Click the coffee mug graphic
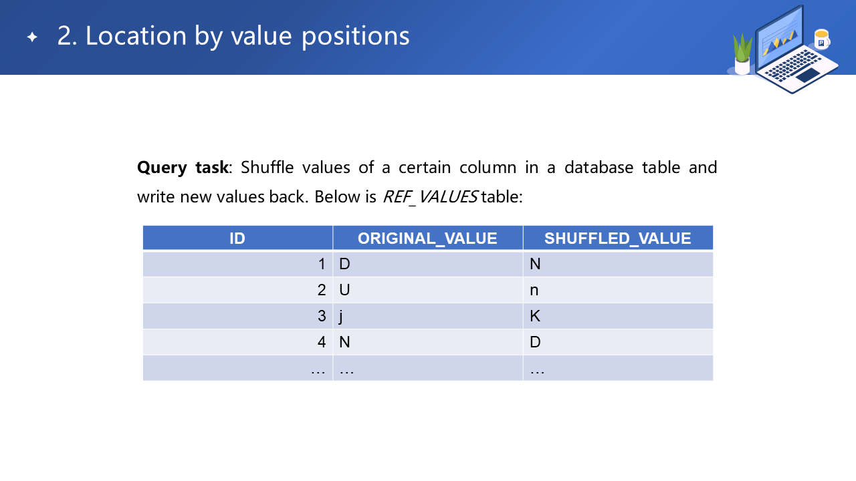 tap(821, 39)
